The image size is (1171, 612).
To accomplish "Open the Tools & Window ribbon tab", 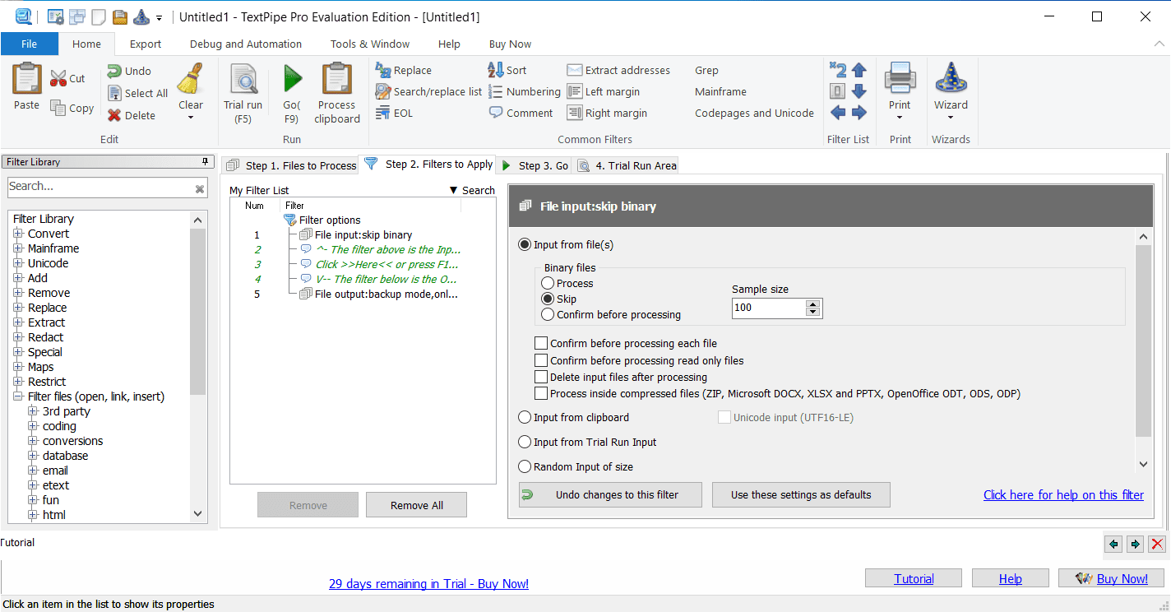I will click(x=370, y=44).
